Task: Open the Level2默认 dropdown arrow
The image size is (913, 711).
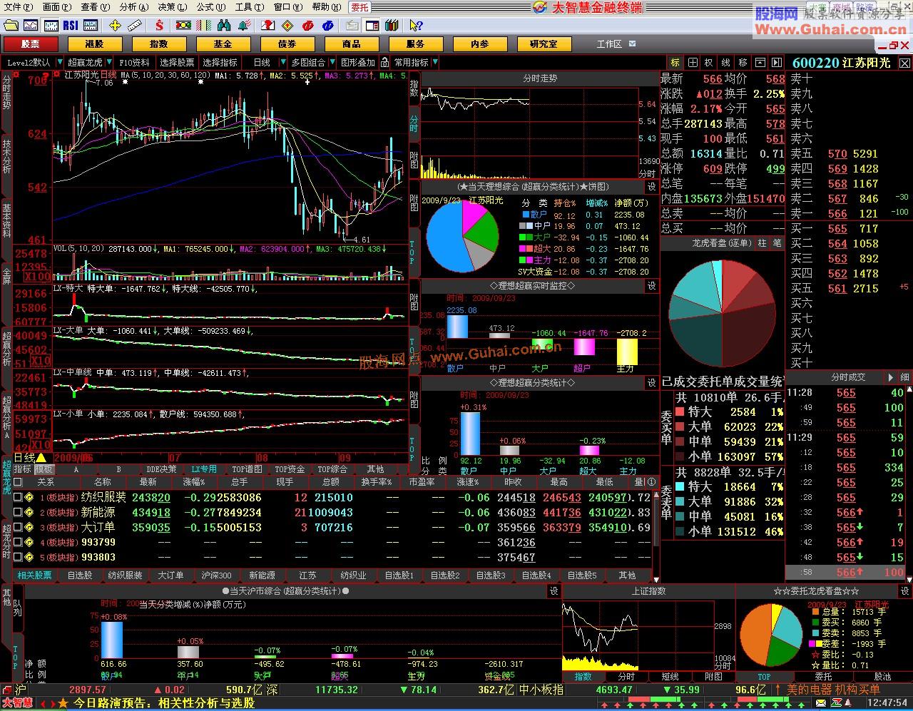Action: [59, 63]
